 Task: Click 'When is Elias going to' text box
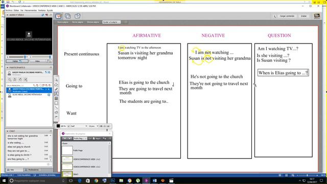[x=283, y=73]
